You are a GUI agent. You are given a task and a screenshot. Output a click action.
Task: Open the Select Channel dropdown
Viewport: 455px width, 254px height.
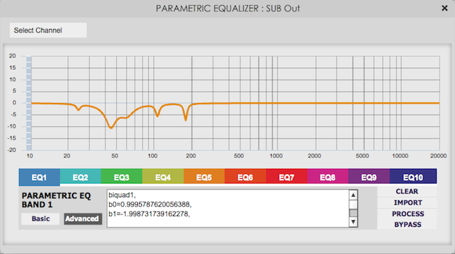48,30
